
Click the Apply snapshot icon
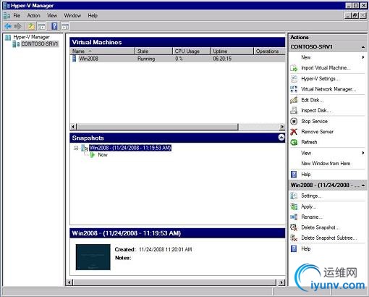click(294, 206)
